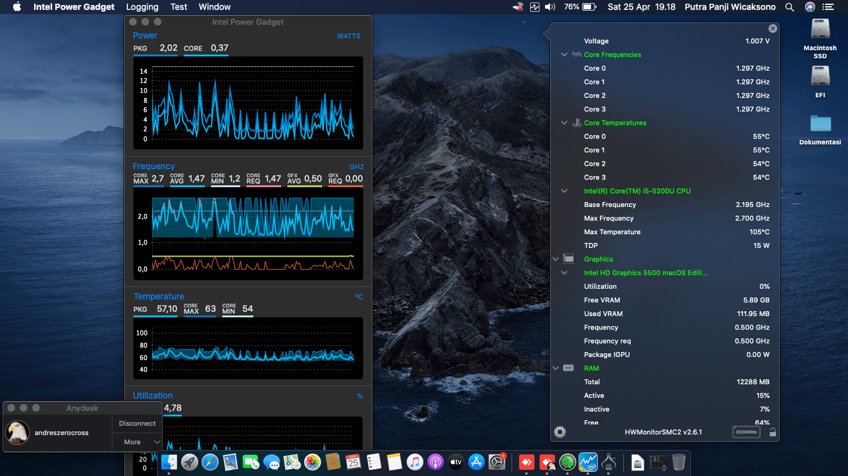
Task: Click the user name Putra Panji Wicaksono
Action: point(731,7)
